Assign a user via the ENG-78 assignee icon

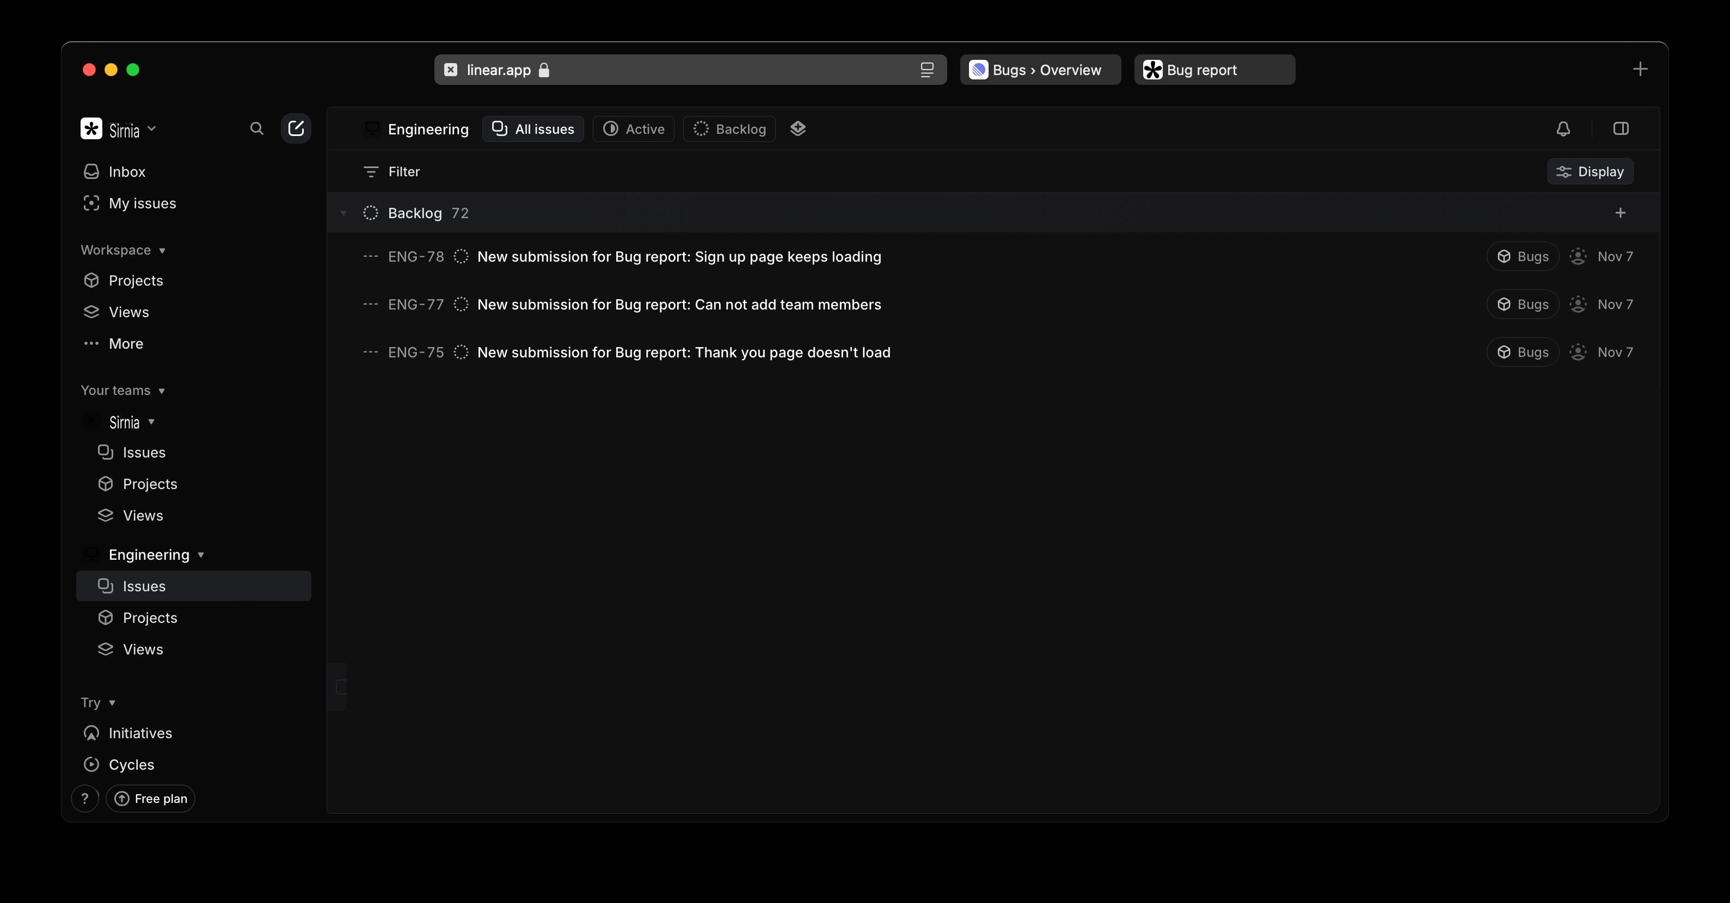pyautogui.click(x=1578, y=256)
